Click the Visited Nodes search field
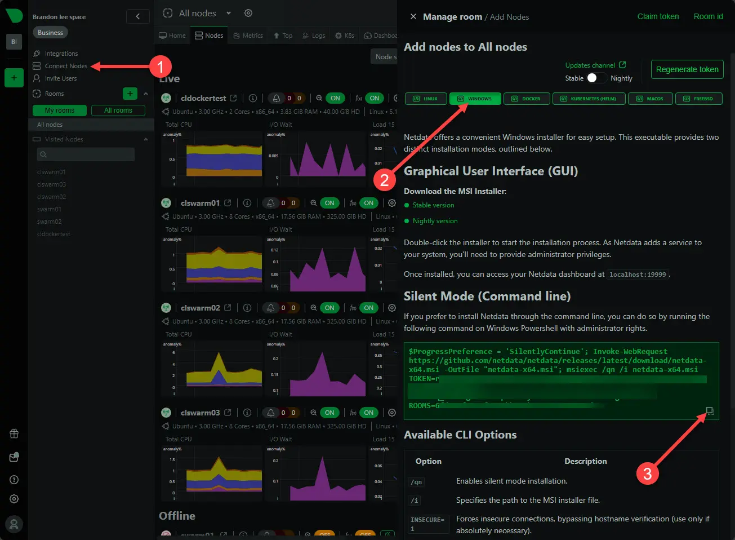 86,154
